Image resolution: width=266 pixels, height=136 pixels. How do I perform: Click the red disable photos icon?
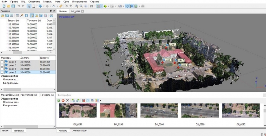pyautogui.click(x=63, y=100)
